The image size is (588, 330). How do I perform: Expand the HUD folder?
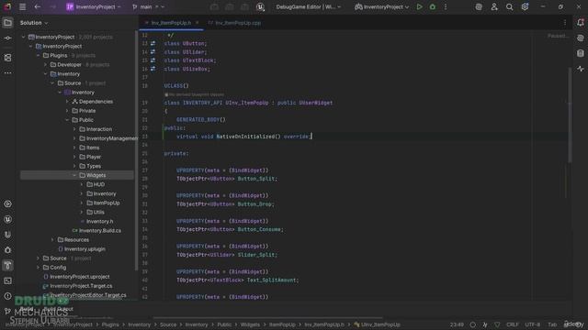[x=82, y=184]
